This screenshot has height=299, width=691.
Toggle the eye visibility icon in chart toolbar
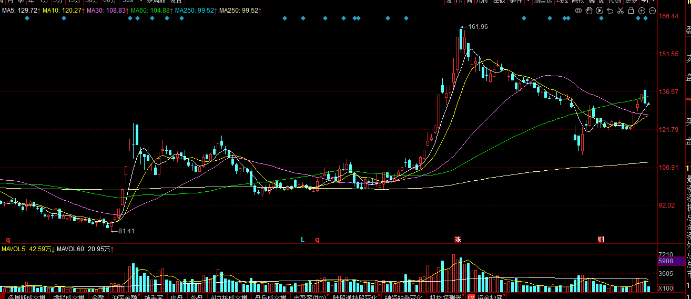tap(578, 11)
